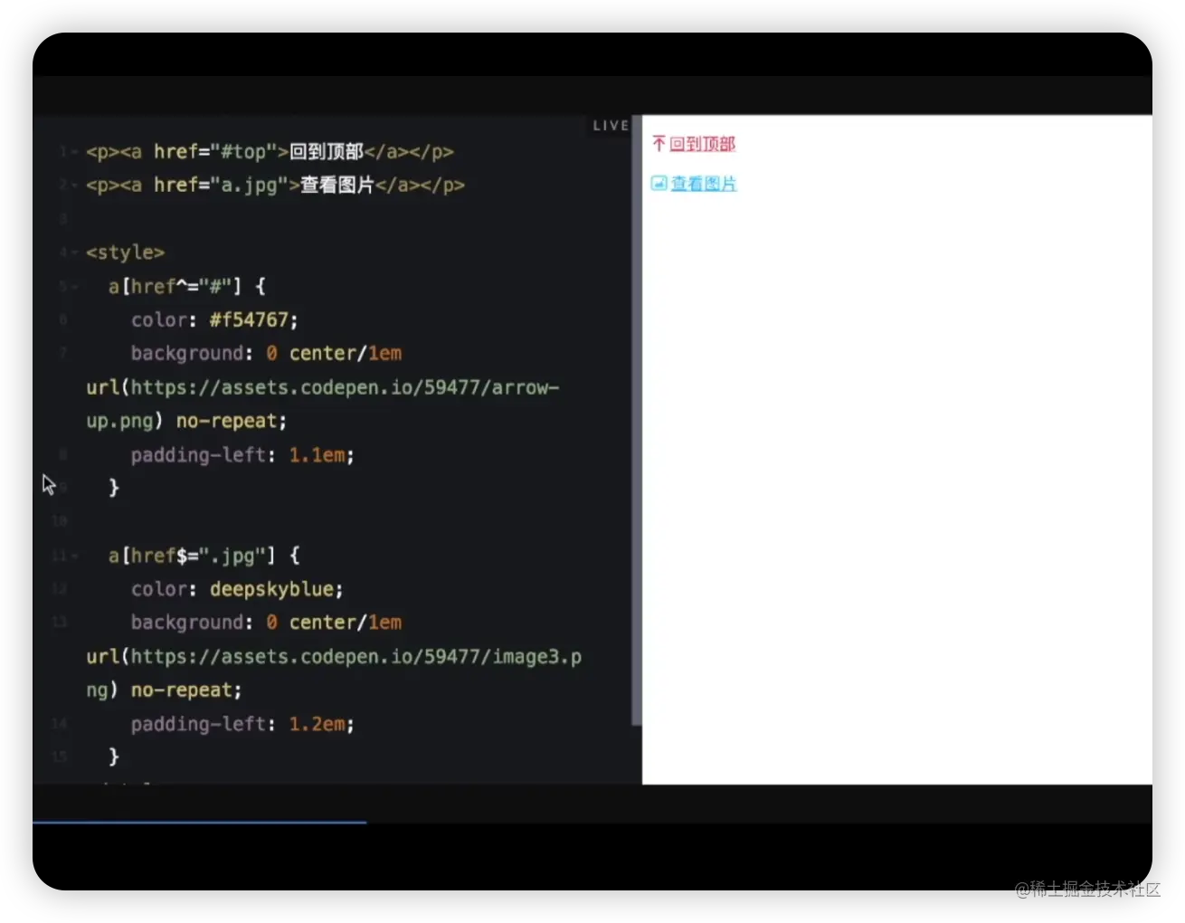This screenshot has width=1185, height=923.
Task: Click the arrow-up icon beside 回到顶部
Action: (659, 144)
